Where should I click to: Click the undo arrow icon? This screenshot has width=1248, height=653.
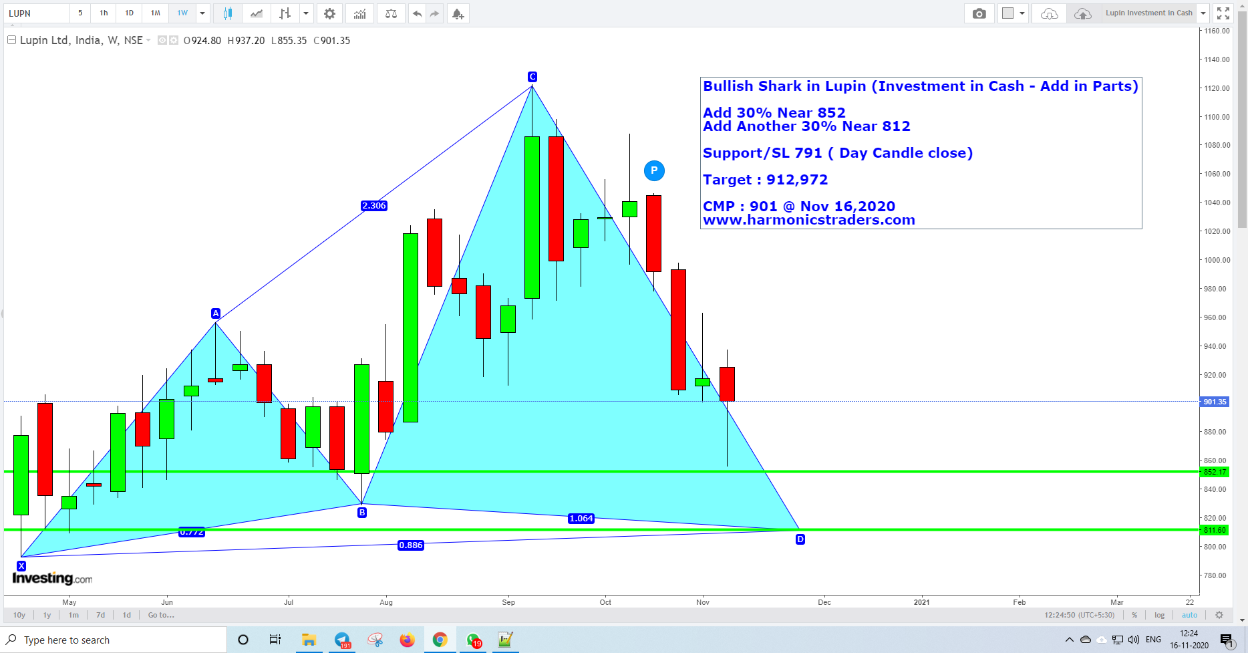click(x=417, y=13)
